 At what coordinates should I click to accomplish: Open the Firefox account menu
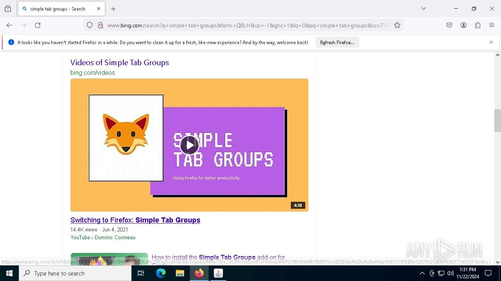pyautogui.click(x=463, y=25)
